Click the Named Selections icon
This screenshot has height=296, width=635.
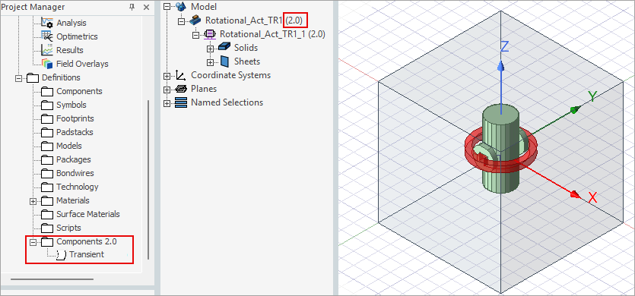pos(181,102)
